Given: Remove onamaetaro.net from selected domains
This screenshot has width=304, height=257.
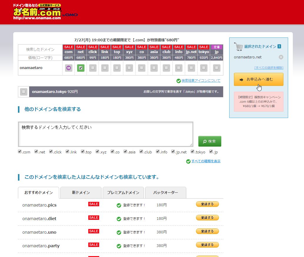Looking at the screenshot, I should pyautogui.click(x=281, y=57).
